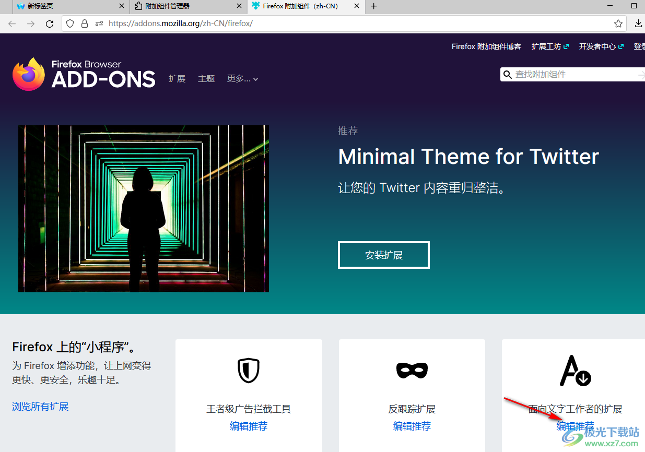The image size is (645, 452).
Task: Open the 扩展工坊 external link
Action: pos(550,46)
